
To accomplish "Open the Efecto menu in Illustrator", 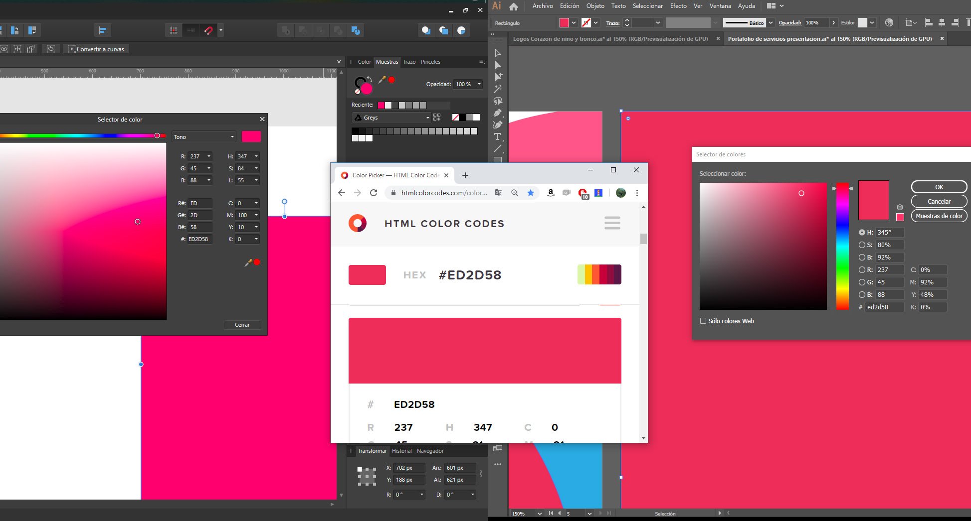I will coord(678,6).
